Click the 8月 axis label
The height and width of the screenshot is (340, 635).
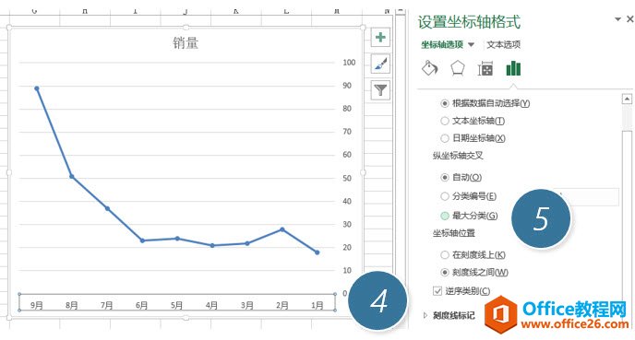pos(72,306)
